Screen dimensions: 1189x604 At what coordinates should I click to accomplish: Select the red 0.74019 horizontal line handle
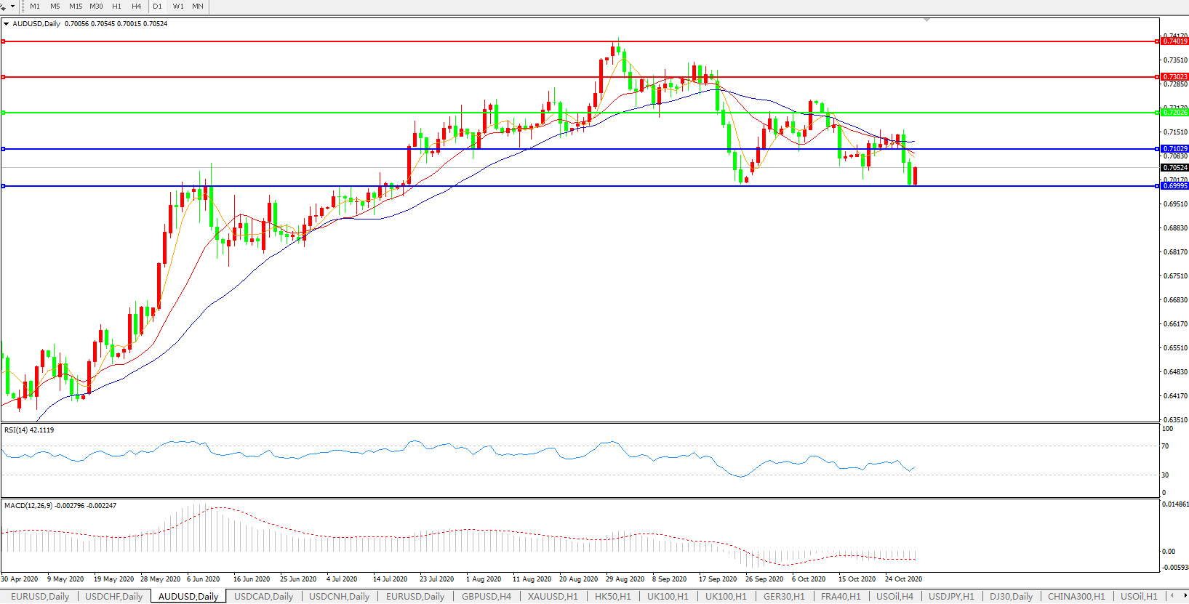[3, 41]
